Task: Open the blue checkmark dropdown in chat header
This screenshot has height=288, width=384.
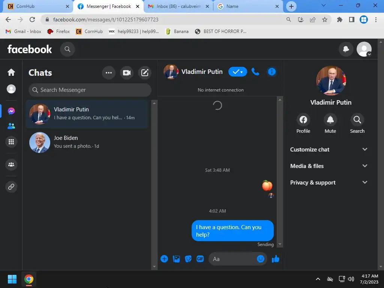Action: (x=237, y=72)
